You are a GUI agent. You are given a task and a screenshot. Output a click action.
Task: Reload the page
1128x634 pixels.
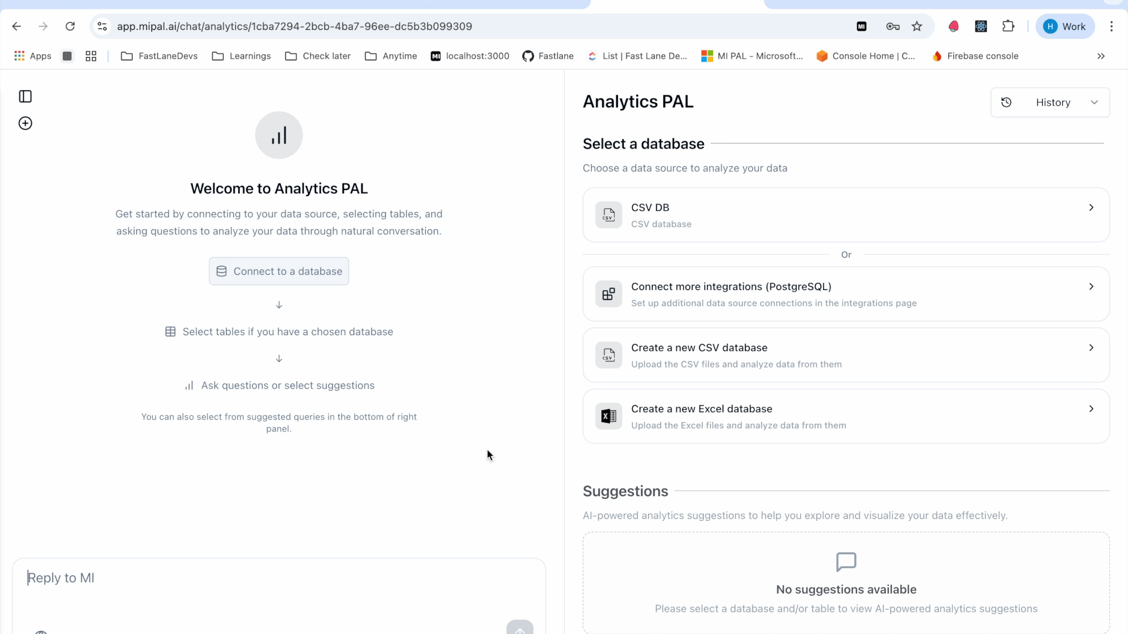click(x=70, y=26)
